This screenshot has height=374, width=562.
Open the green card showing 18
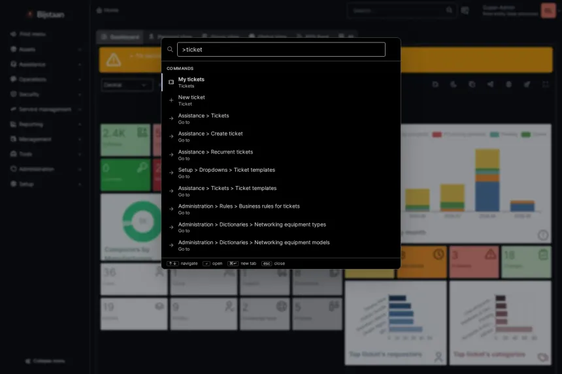526,262
